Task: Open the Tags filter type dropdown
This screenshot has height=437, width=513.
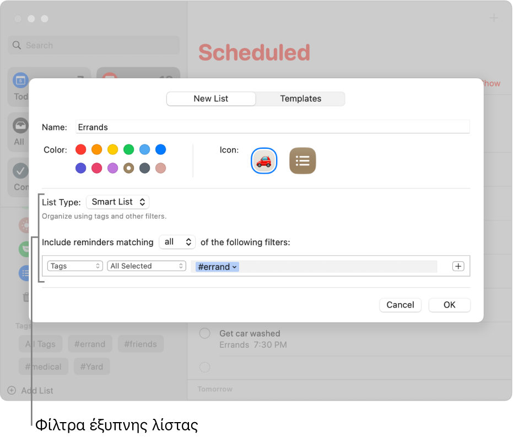Action: 75,266
